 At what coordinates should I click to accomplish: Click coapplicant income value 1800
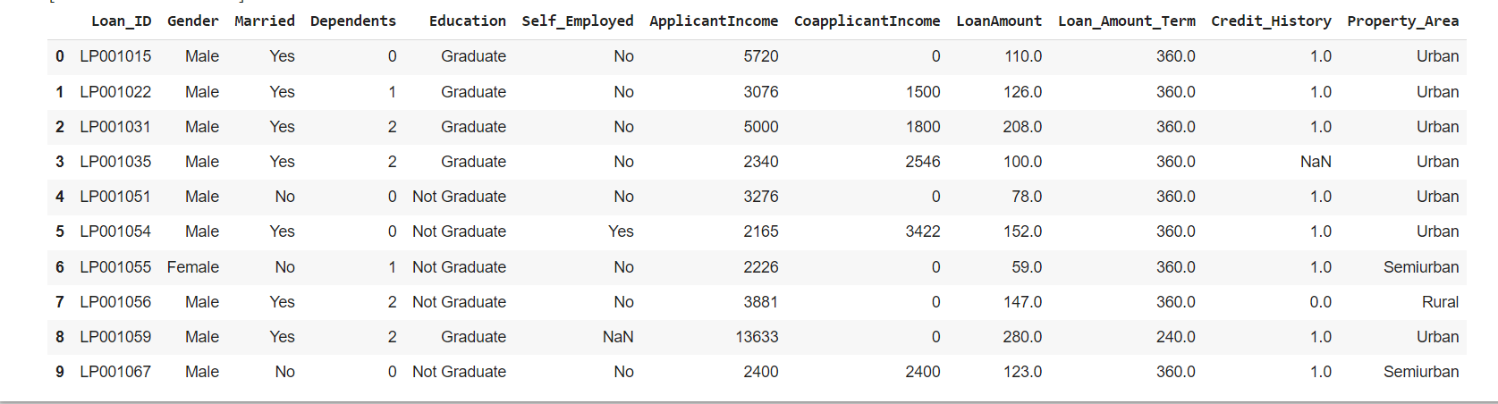[923, 127]
